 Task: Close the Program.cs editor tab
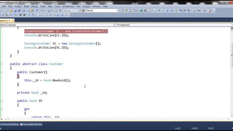13,20
